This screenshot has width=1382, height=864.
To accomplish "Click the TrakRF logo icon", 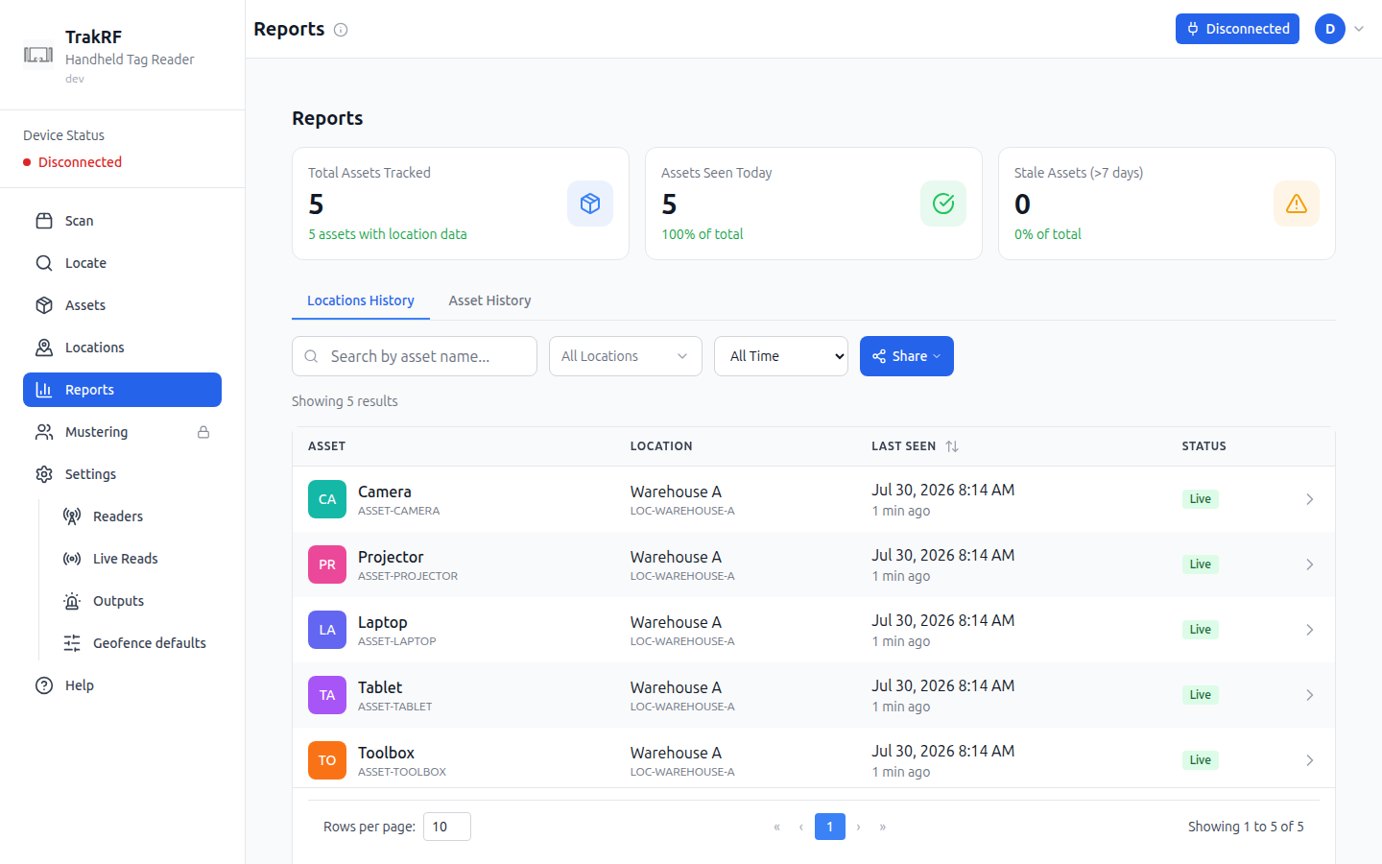I will pos(38,55).
